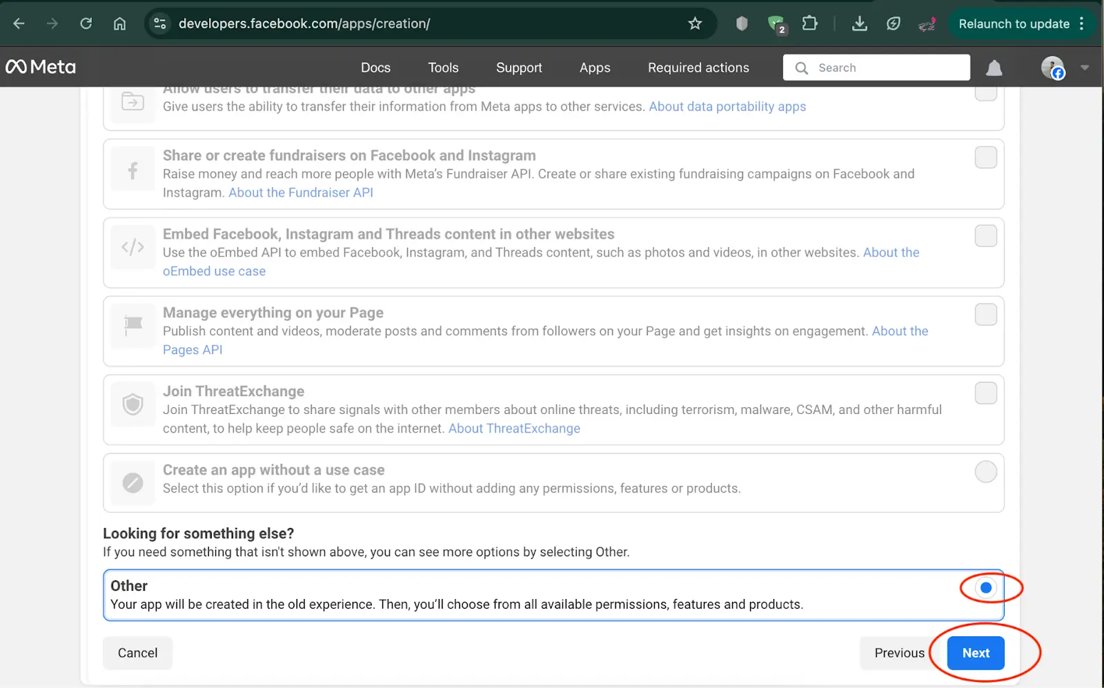Expand the account dropdown next to the avatar
The image size is (1104, 688).
coord(1084,68)
